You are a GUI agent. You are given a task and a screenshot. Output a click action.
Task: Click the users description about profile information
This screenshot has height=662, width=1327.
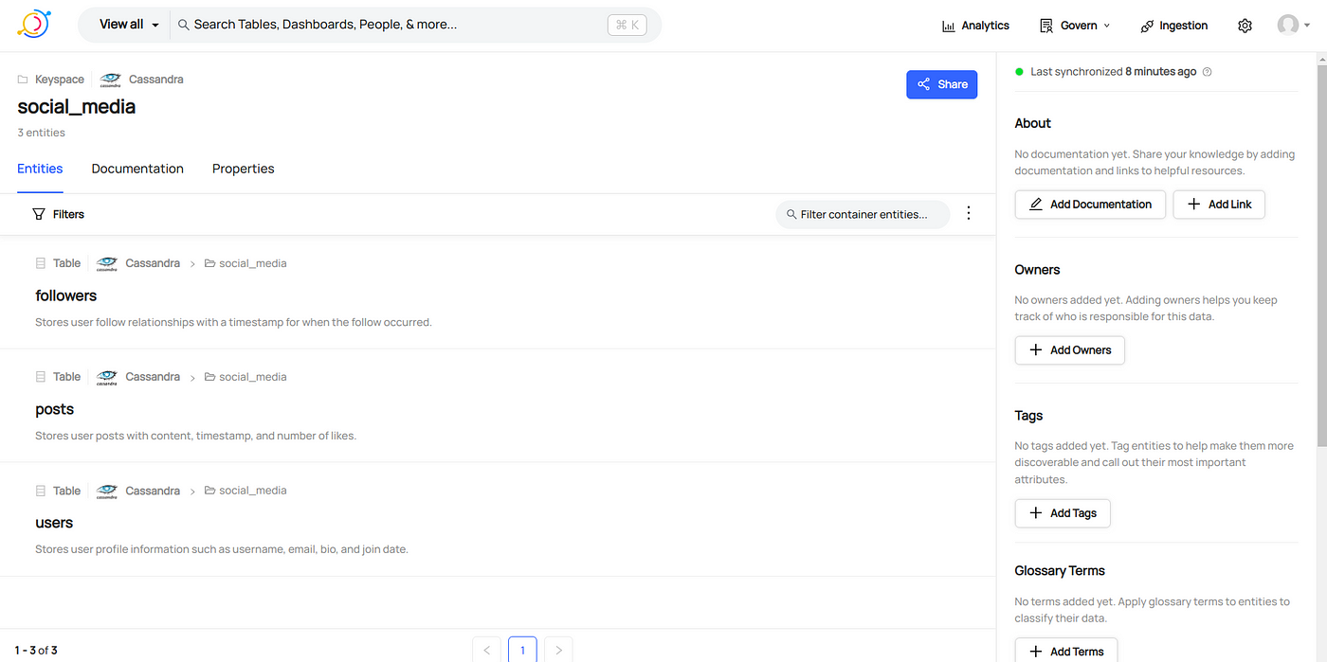[222, 549]
